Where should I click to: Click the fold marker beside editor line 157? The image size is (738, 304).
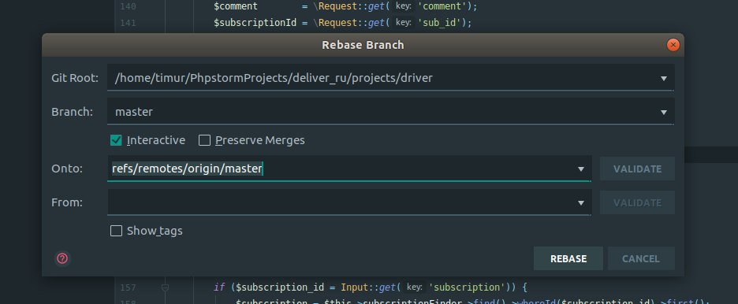[x=166, y=287]
